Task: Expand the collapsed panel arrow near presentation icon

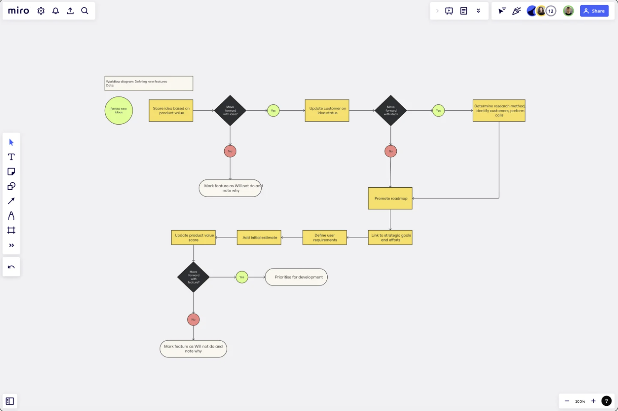Action: [x=437, y=10]
